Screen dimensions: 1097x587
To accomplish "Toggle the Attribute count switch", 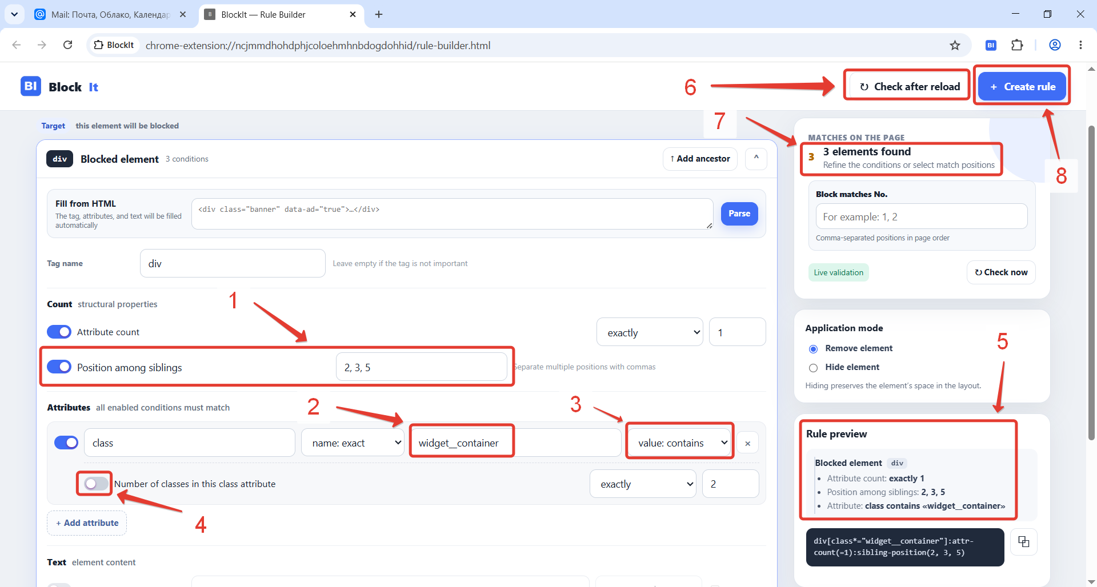I will coord(59,332).
